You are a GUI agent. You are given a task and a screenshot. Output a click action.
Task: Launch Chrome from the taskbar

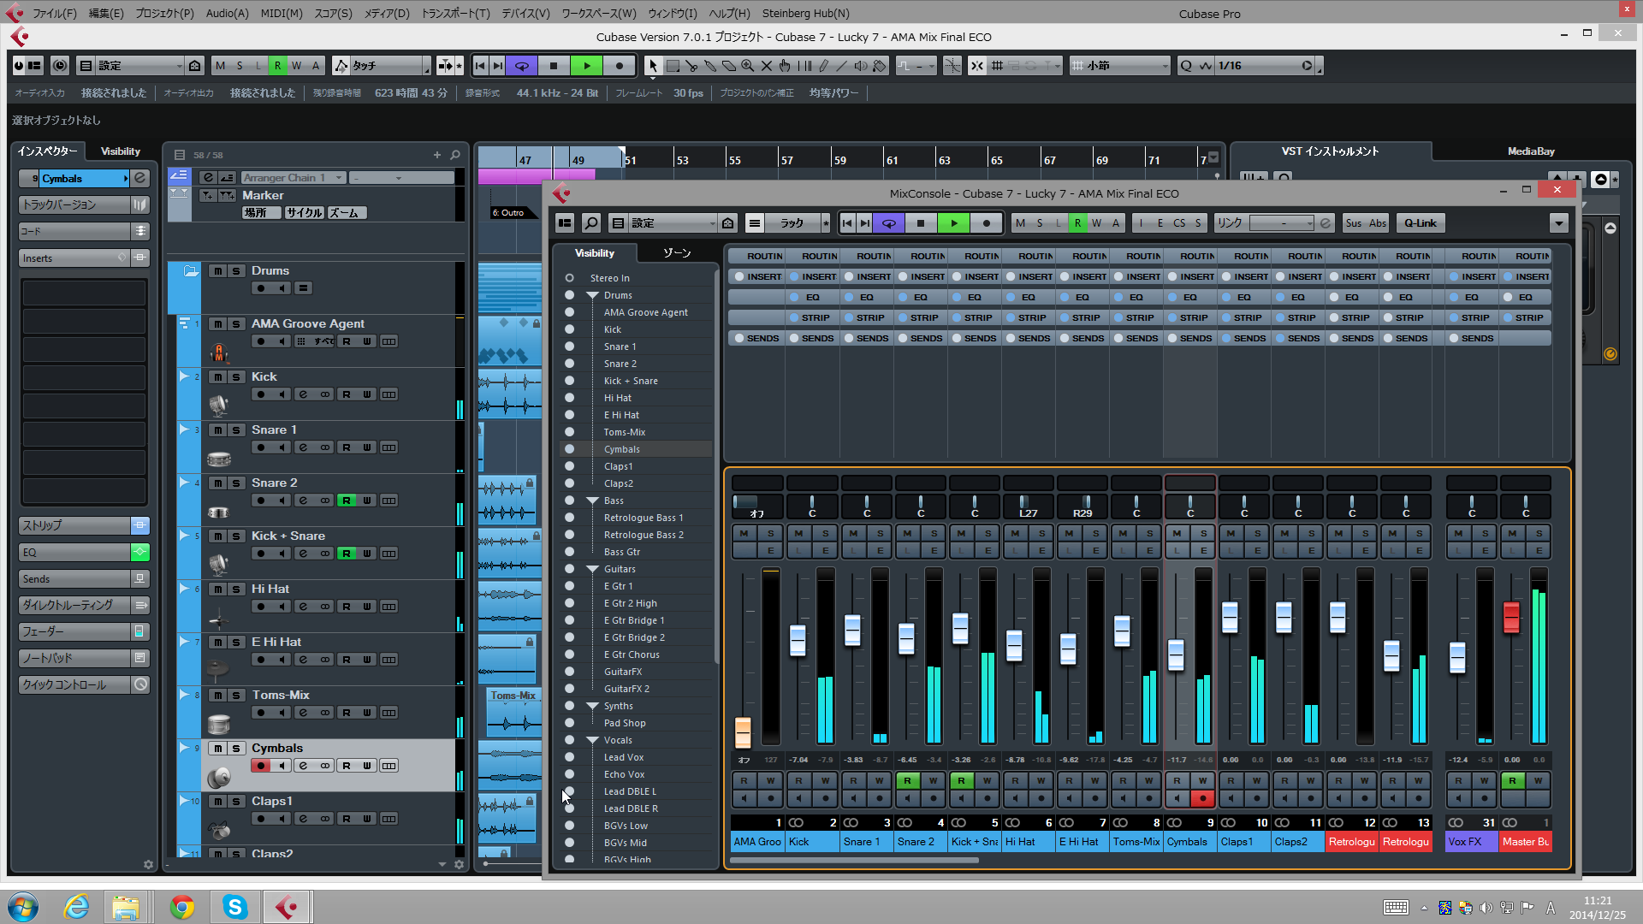[x=181, y=907]
